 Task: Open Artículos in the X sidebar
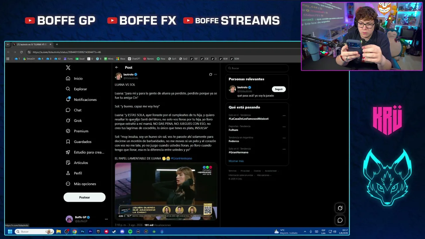pyautogui.click(x=77, y=163)
